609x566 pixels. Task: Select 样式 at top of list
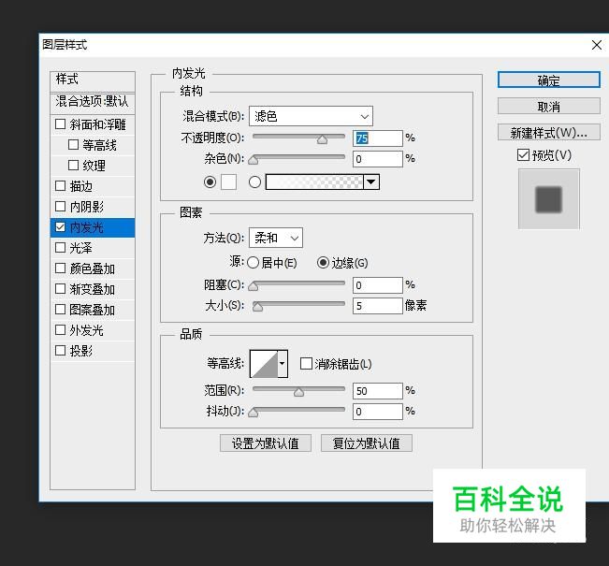[x=93, y=80]
